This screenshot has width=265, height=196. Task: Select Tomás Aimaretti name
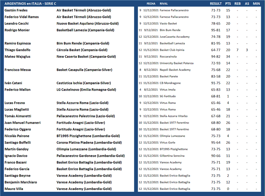tap(18, 116)
